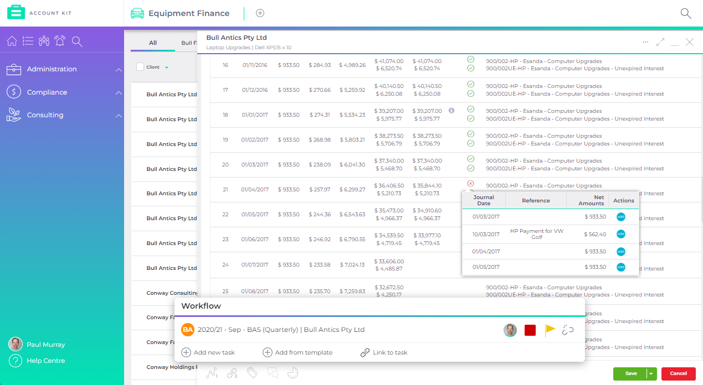Image resolution: width=703 pixels, height=385 pixels.
Task: Open the comments icon in bottom toolbar
Action: coord(273,373)
